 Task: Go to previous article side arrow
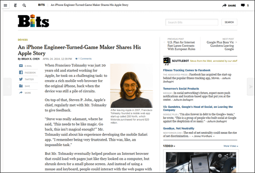point(7,86)
